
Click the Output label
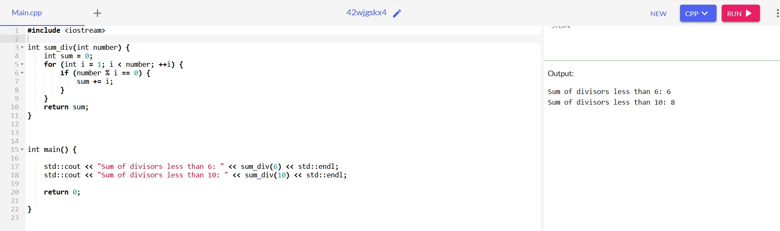tap(561, 74)
